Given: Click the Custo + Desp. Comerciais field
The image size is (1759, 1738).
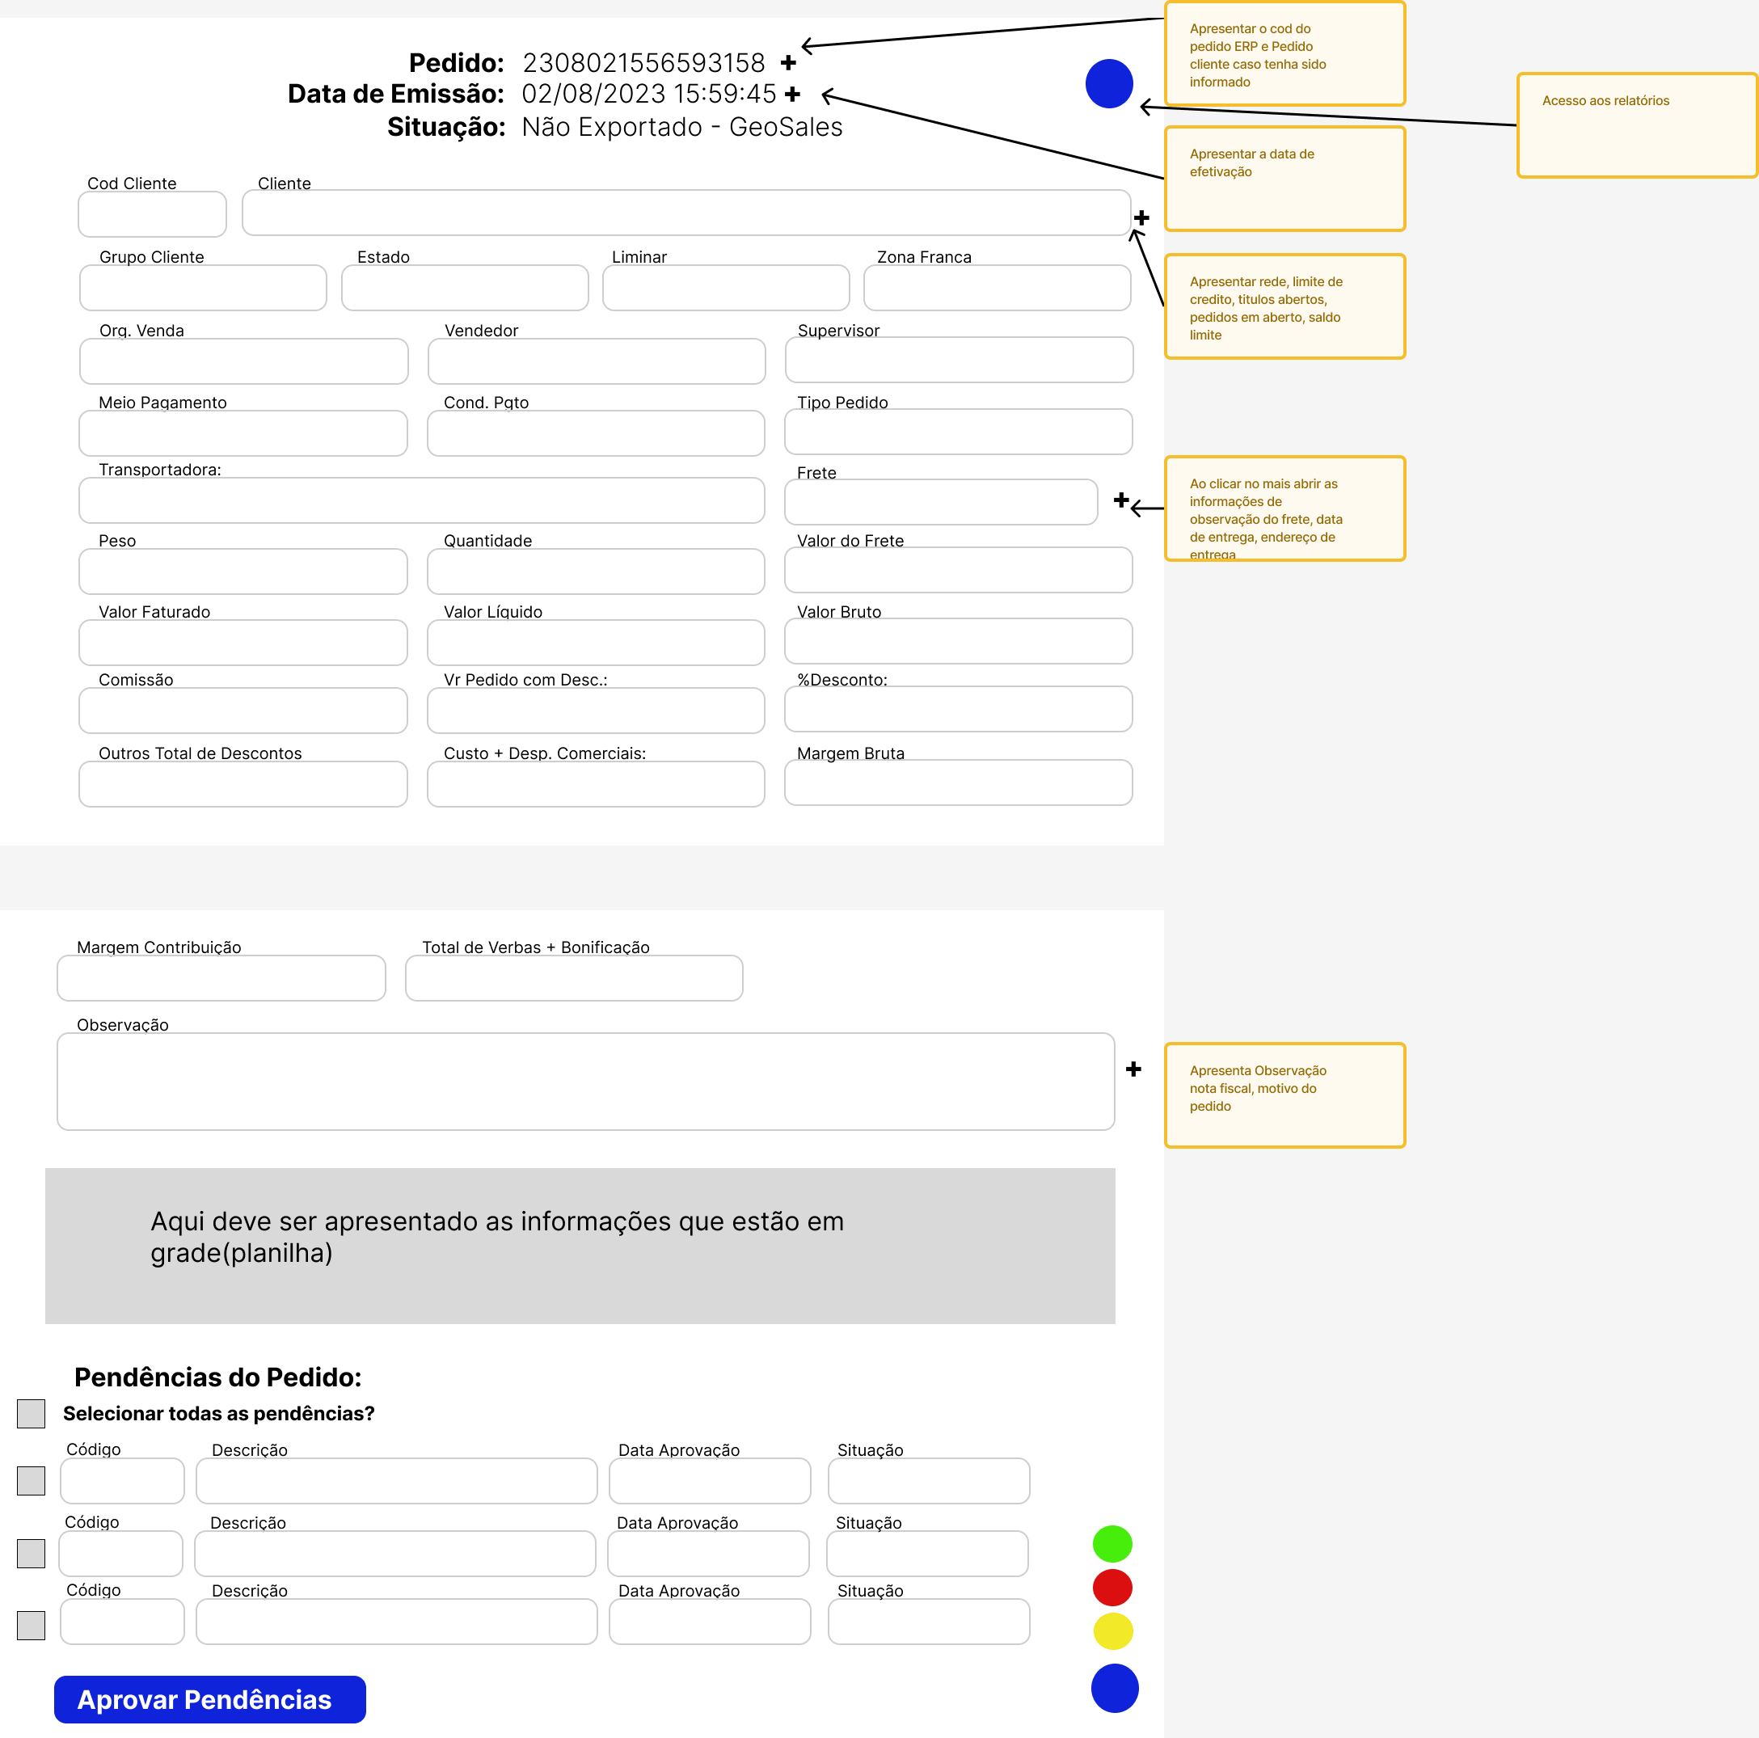Looking at the screenshot, I should point(596,784).
